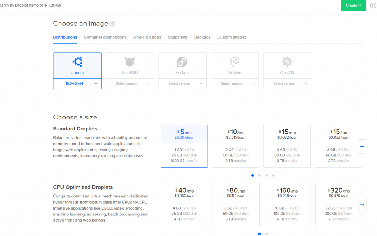Switch to the Snapshots tab
377x236 pixels.
[178, 37]
